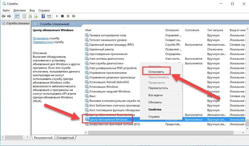Click gear icon of Управление приложениями

pyautogui.click(x=87, y=73)
